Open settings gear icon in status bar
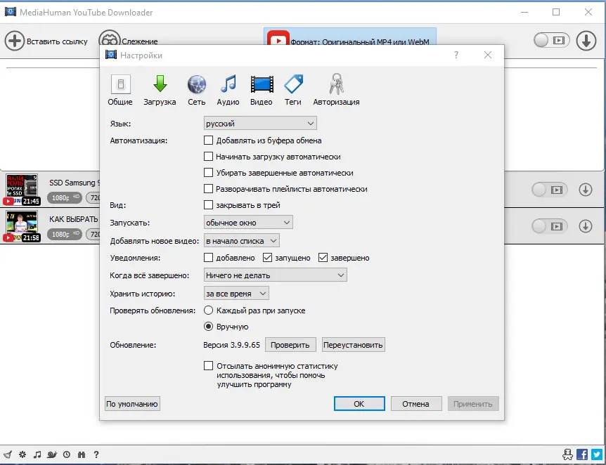606x465 pixels. coord(22,454)
